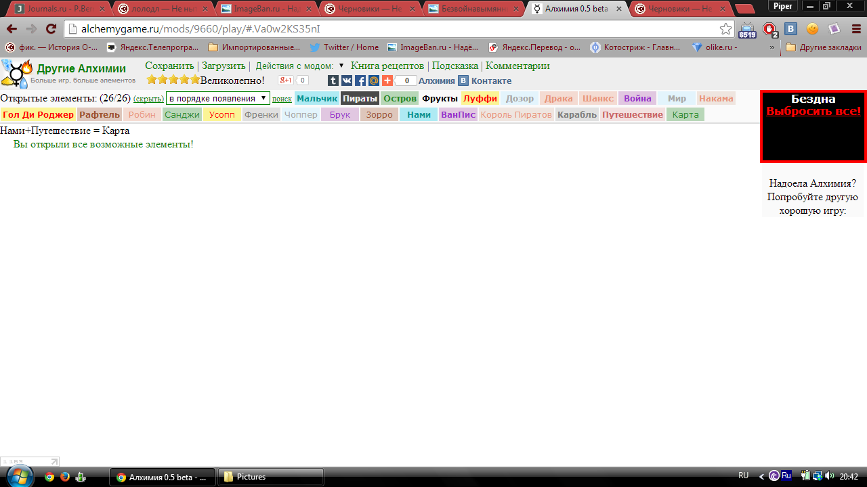Bookmark page with star icon

725,29
